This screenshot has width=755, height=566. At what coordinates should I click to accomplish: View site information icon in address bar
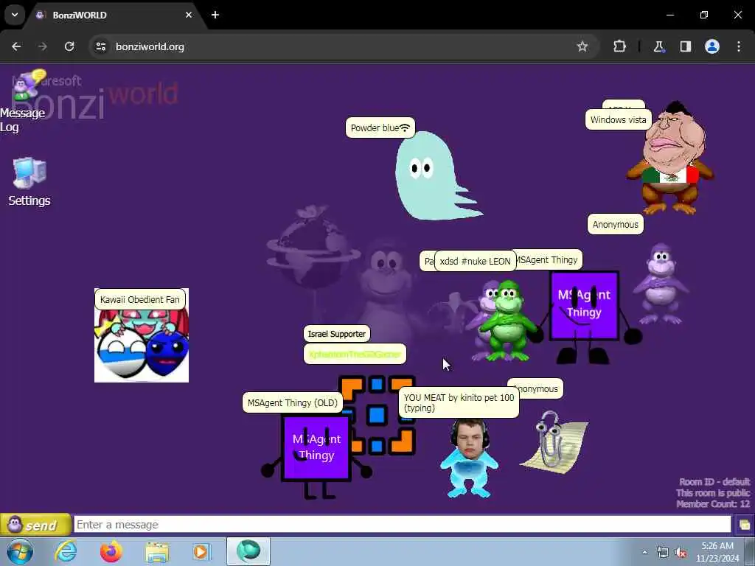click(101, 46)
